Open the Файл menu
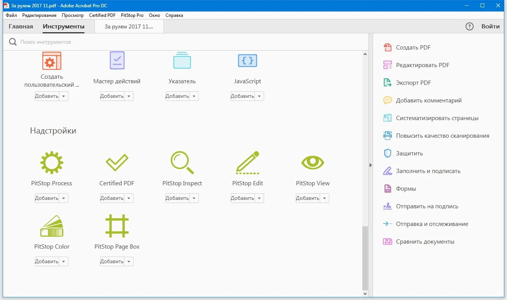507x300 pixels. click(12, 15)
